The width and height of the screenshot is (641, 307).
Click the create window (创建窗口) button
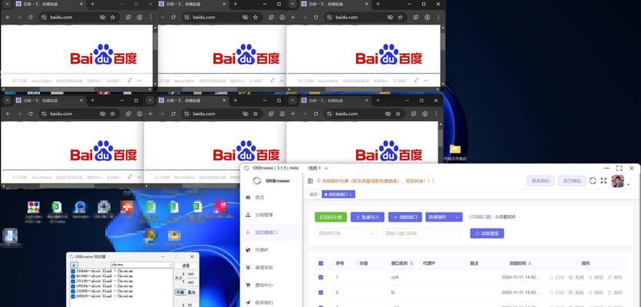click(x=405, y=217)
